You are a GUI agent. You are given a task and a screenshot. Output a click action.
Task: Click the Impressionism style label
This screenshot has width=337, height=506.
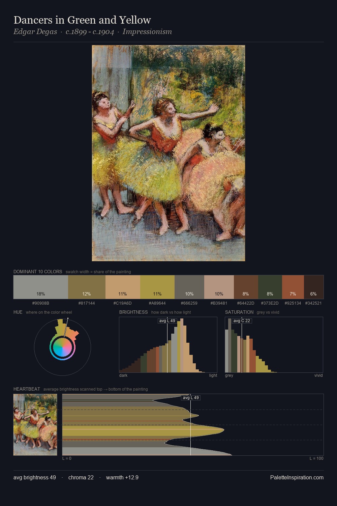[x=147, y=32]
